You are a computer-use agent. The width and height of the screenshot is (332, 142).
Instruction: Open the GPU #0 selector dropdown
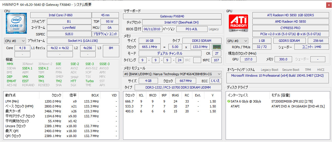tap(237, 41)
